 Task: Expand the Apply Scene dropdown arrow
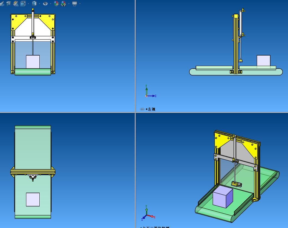[69, 4]
